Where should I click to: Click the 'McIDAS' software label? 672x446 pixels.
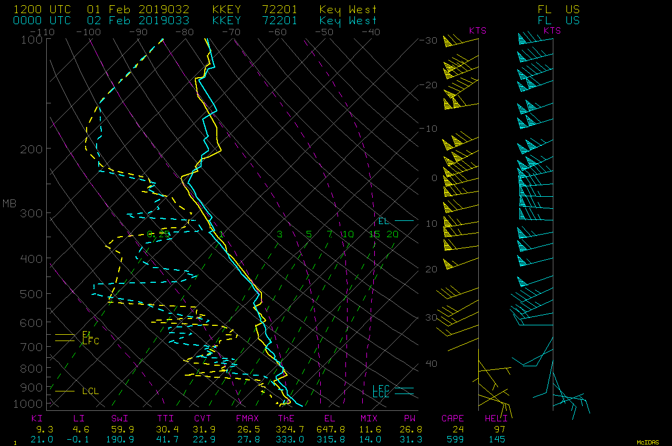[x=648, y=442]
